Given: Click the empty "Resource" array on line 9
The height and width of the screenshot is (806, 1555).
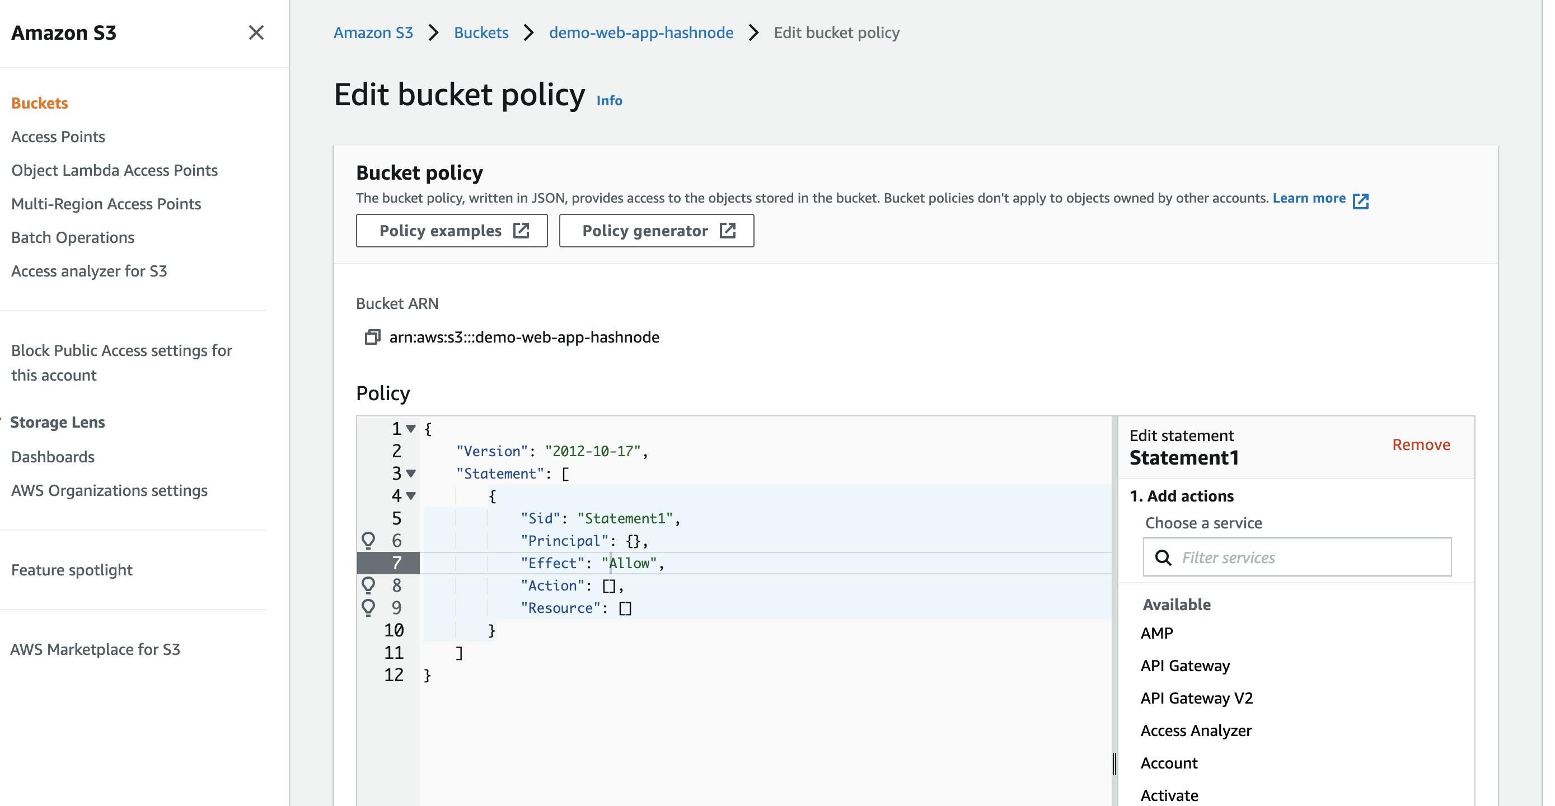Looking at the screenshot, I should click(625, 608).
